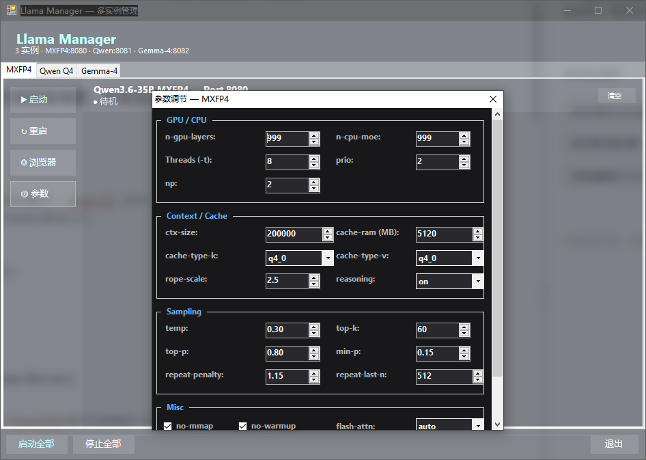Increase repeat-penalty value
Viewport: 646px width, 460px height.
click(x=314, y=373)
